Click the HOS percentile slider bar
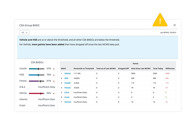 click(37, 75)
